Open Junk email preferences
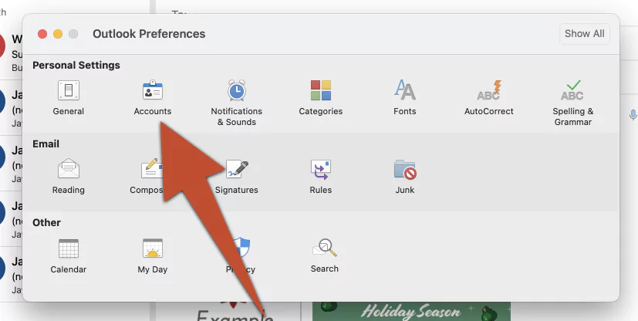Image resolution: width=638 pixels, height=321 pixels. click(x=405, y=177)
